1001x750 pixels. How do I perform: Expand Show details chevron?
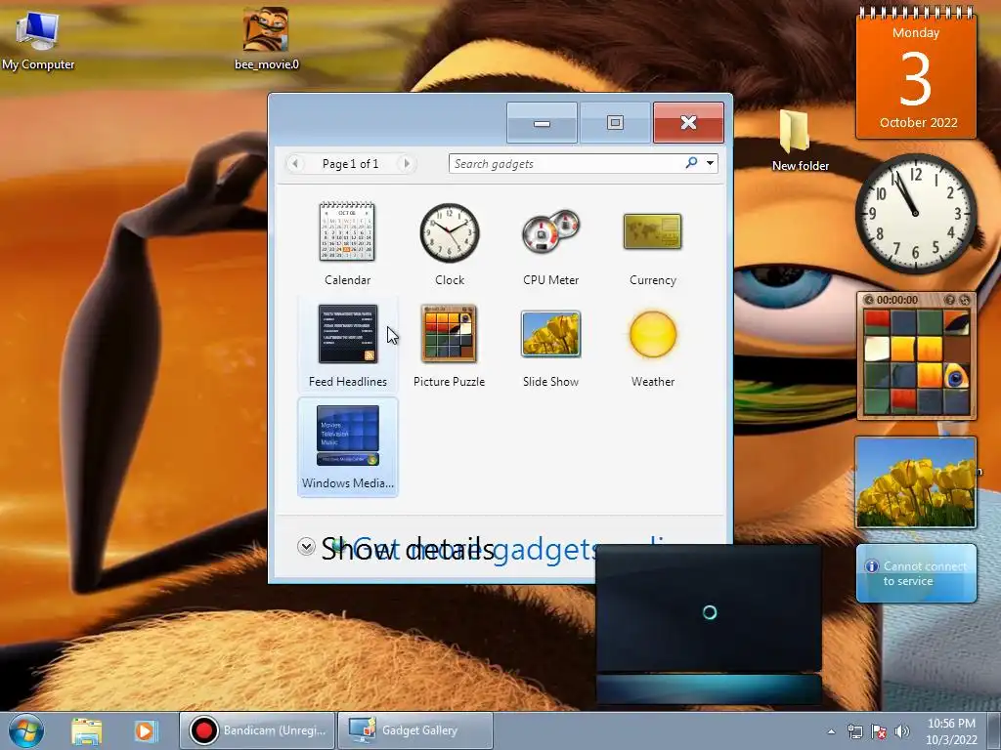[306, 547]
